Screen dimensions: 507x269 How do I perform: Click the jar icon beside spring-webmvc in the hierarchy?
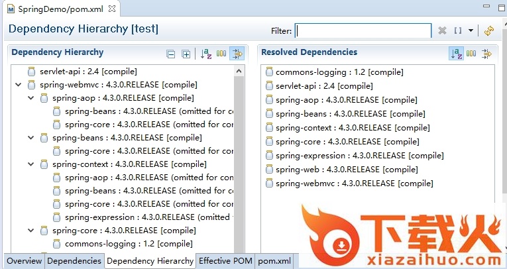(x=32, y=85)
